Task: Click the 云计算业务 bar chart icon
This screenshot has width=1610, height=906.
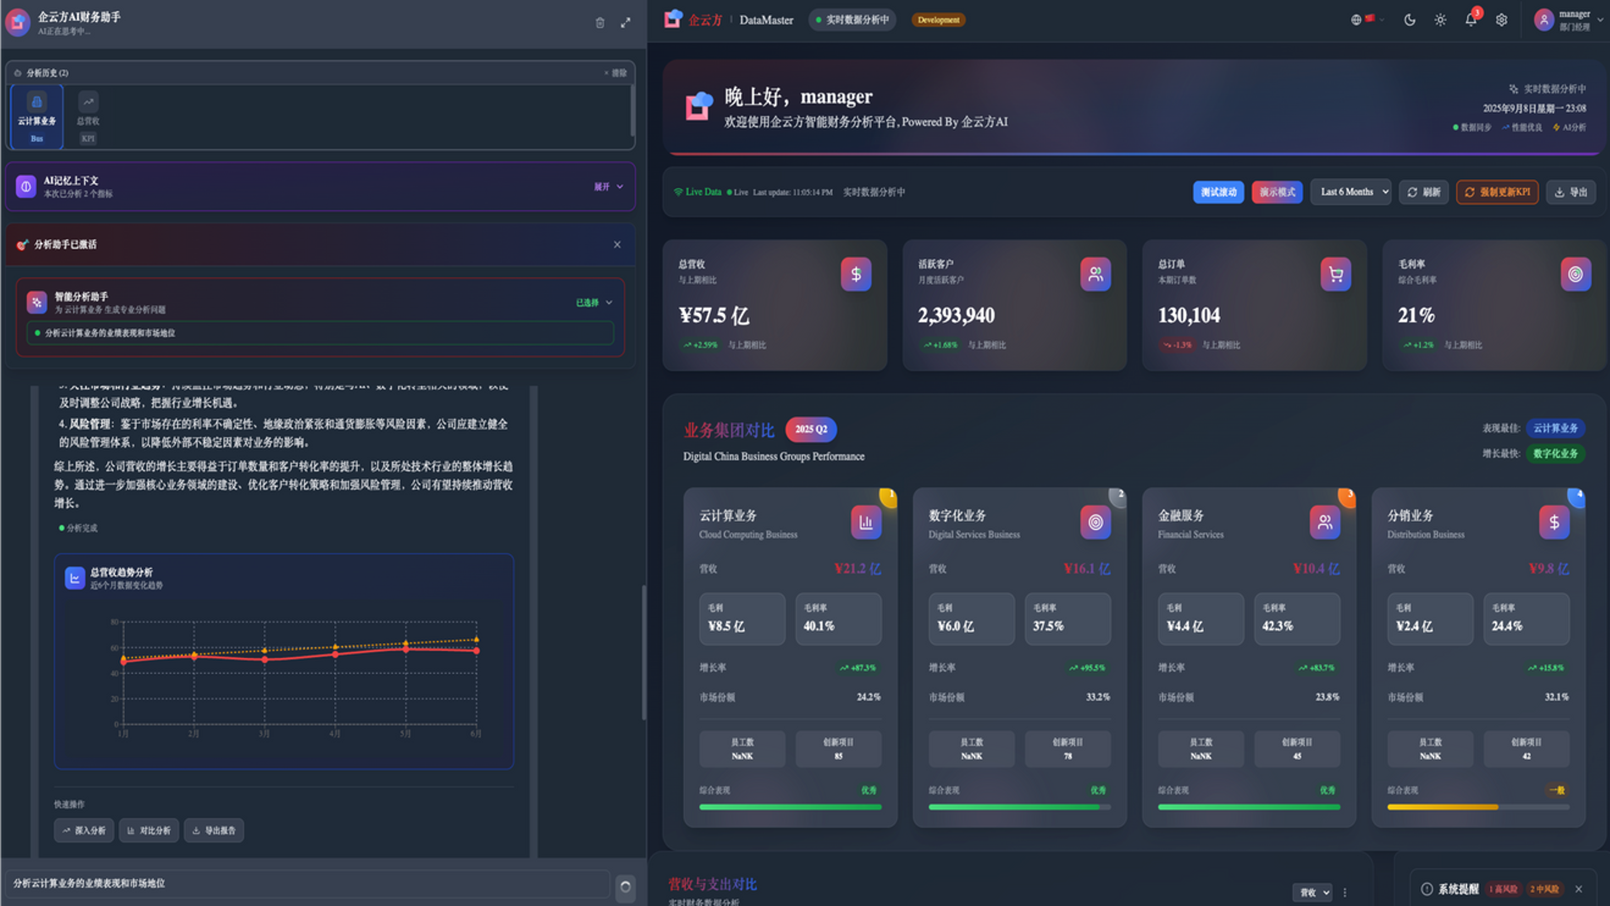Action: [x=866, y=522]
